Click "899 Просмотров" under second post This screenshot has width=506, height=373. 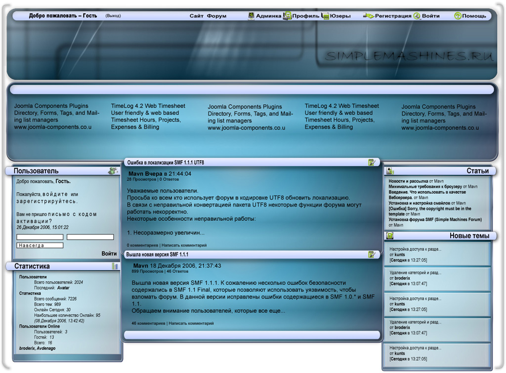[147, 271]
